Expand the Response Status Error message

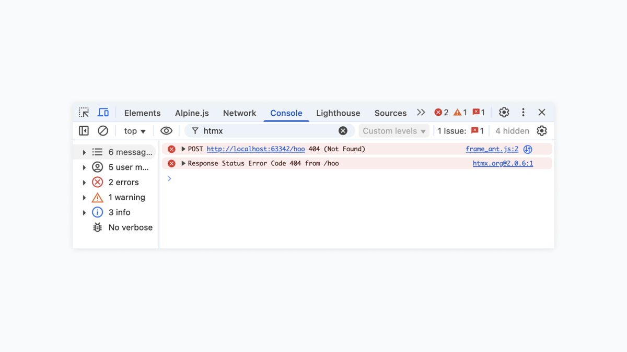click(x=183, y=164)
